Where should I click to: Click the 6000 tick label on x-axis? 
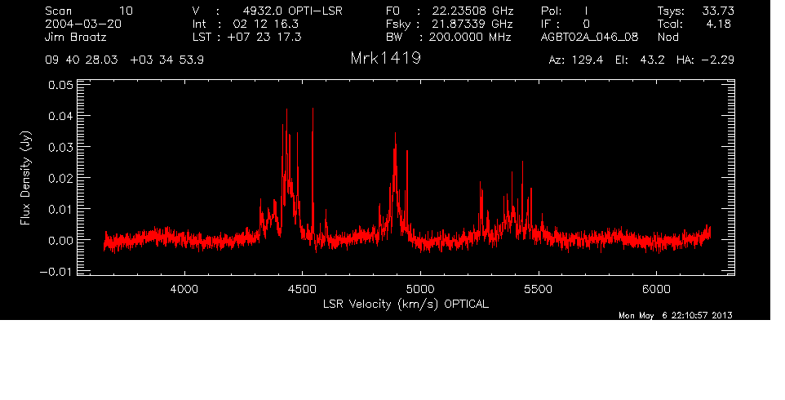656,288
